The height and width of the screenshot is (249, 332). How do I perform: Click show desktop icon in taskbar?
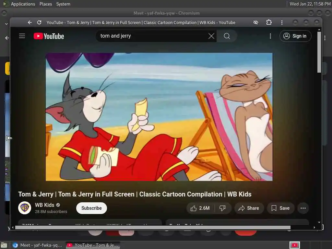(4, 245)
